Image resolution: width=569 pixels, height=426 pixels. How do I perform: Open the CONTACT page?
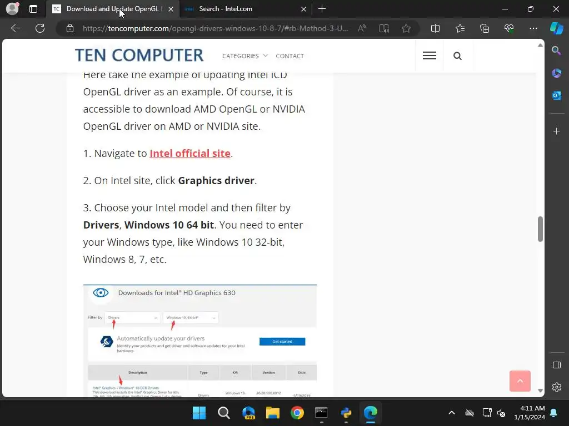point(290,56)
